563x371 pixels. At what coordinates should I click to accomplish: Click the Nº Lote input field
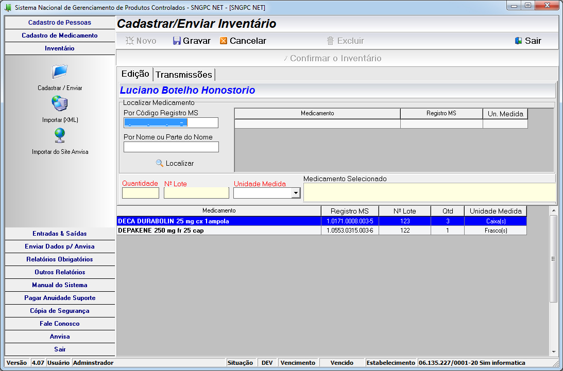196,193
